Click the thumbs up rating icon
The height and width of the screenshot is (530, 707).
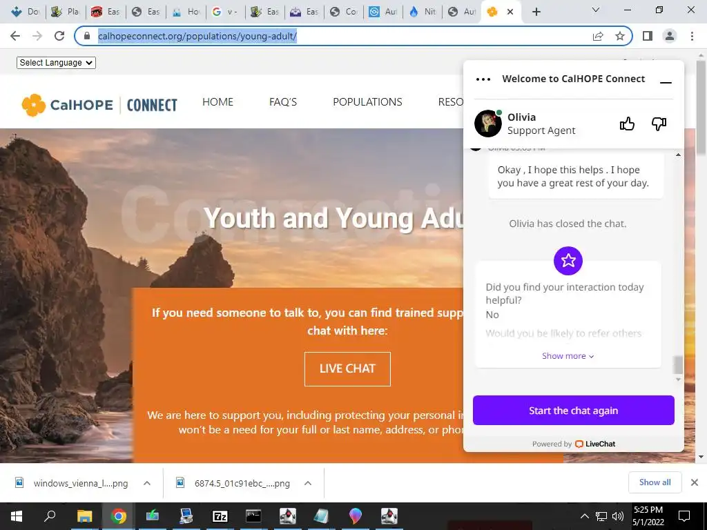point(627,124)
